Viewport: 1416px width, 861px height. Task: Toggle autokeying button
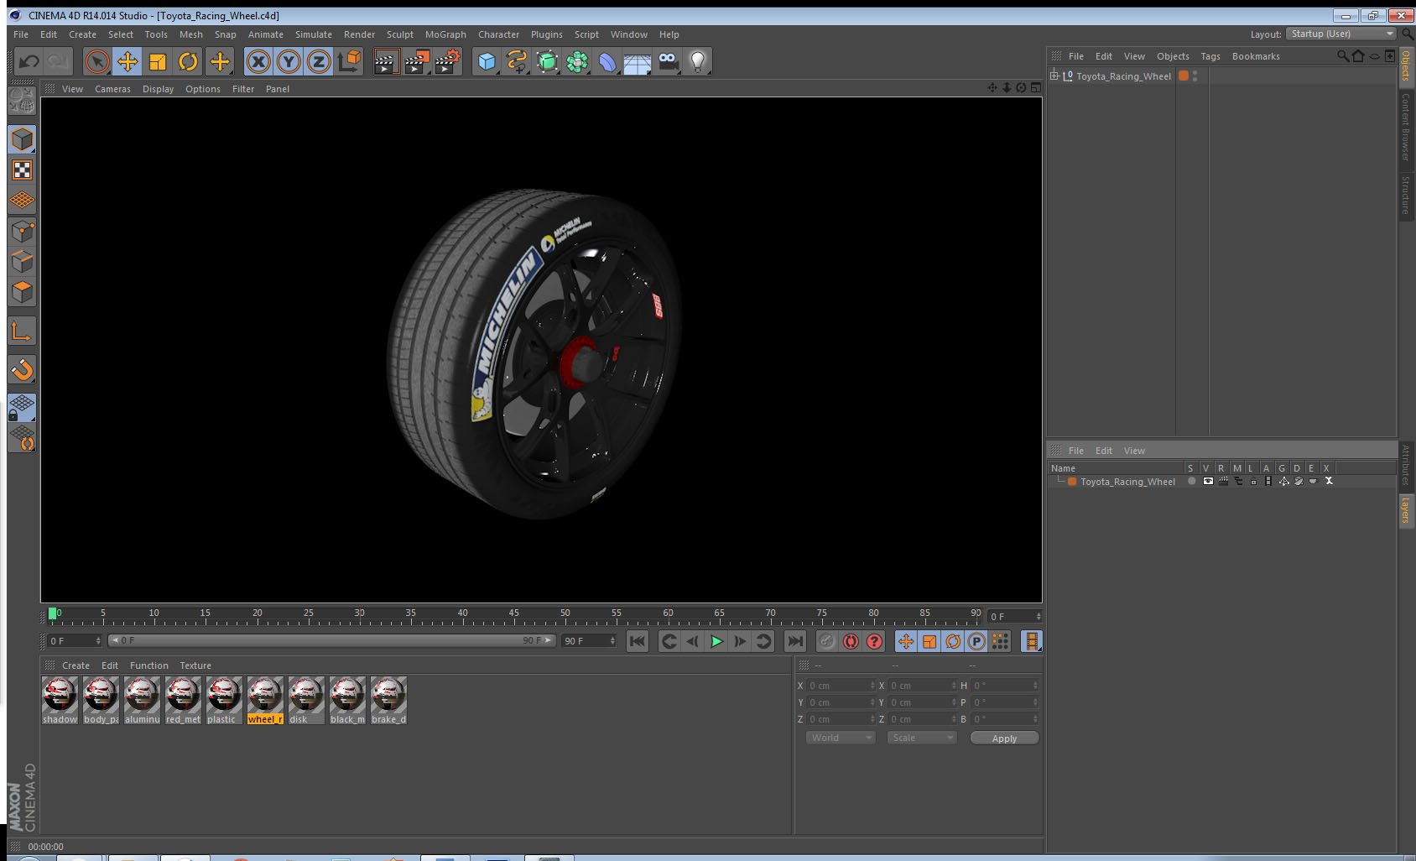point(851,641)
